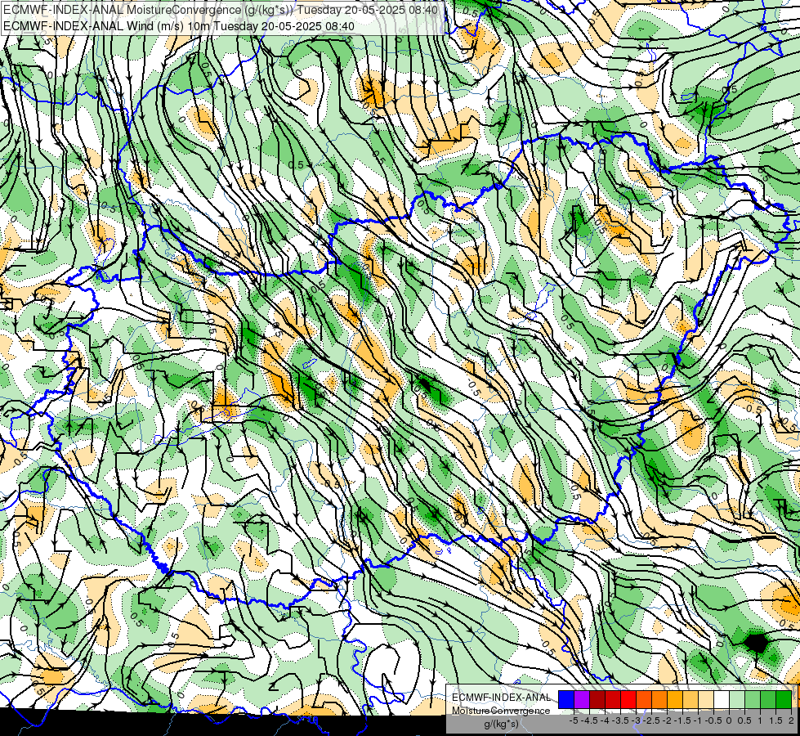Click the legend scale value '-5'
Image resolution: width=800 pixels, height=736 pixels.
coord(574,720)
